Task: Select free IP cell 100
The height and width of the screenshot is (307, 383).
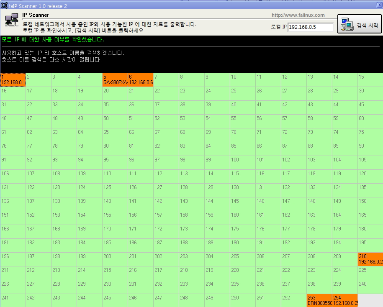Action: (243, 163)
